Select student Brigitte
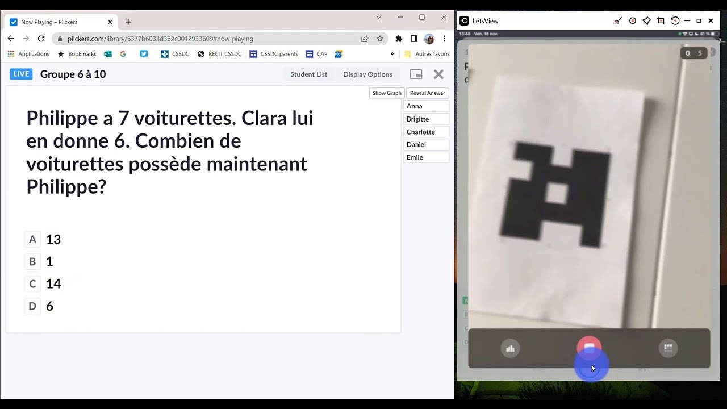The width and height of the screenshot is (727, 409). (426, 119)
